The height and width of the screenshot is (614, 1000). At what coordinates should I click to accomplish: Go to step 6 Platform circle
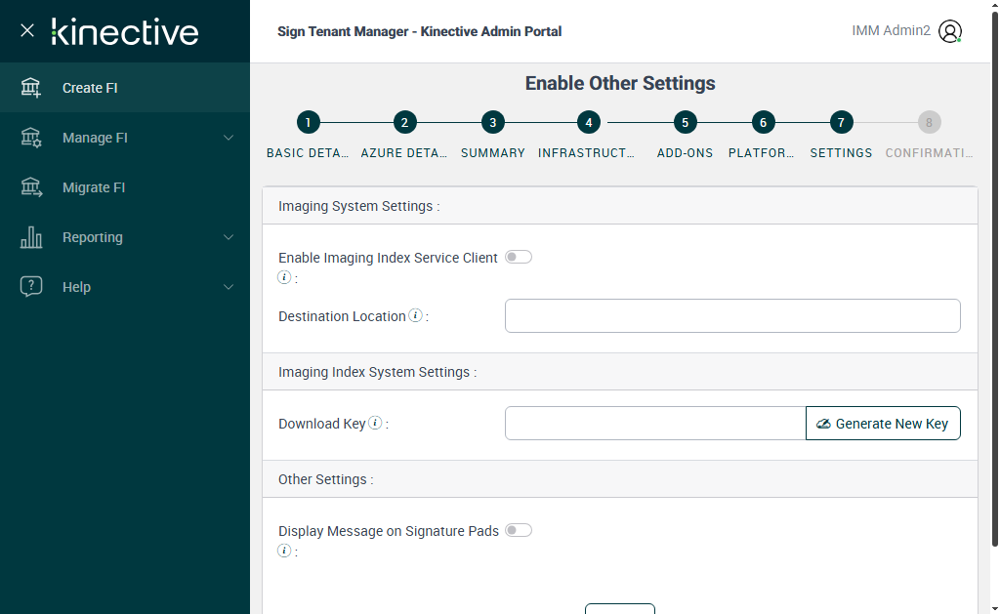[x=763, y=122]
